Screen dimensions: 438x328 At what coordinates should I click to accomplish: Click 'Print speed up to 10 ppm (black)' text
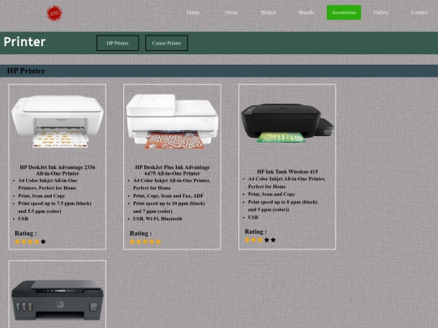[169, 203]
